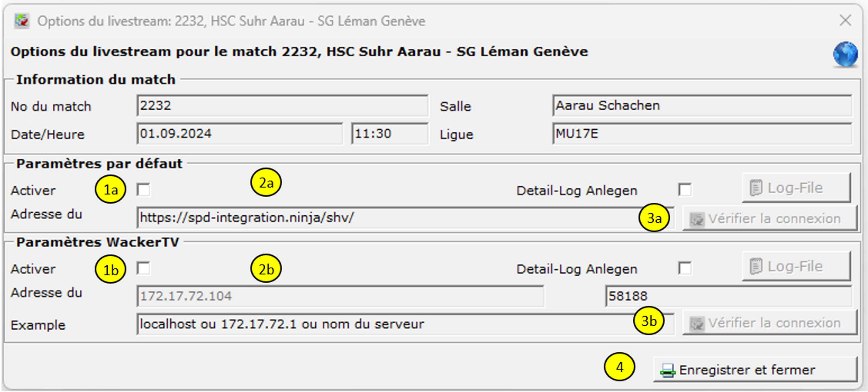This screenshot has width=868, height=392.
Task: Click Vérifier la connexion for default address
Action: coord(770,219)
